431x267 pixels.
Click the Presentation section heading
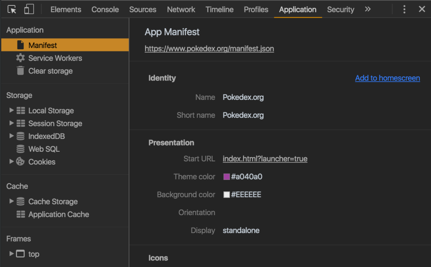[171, 143]
